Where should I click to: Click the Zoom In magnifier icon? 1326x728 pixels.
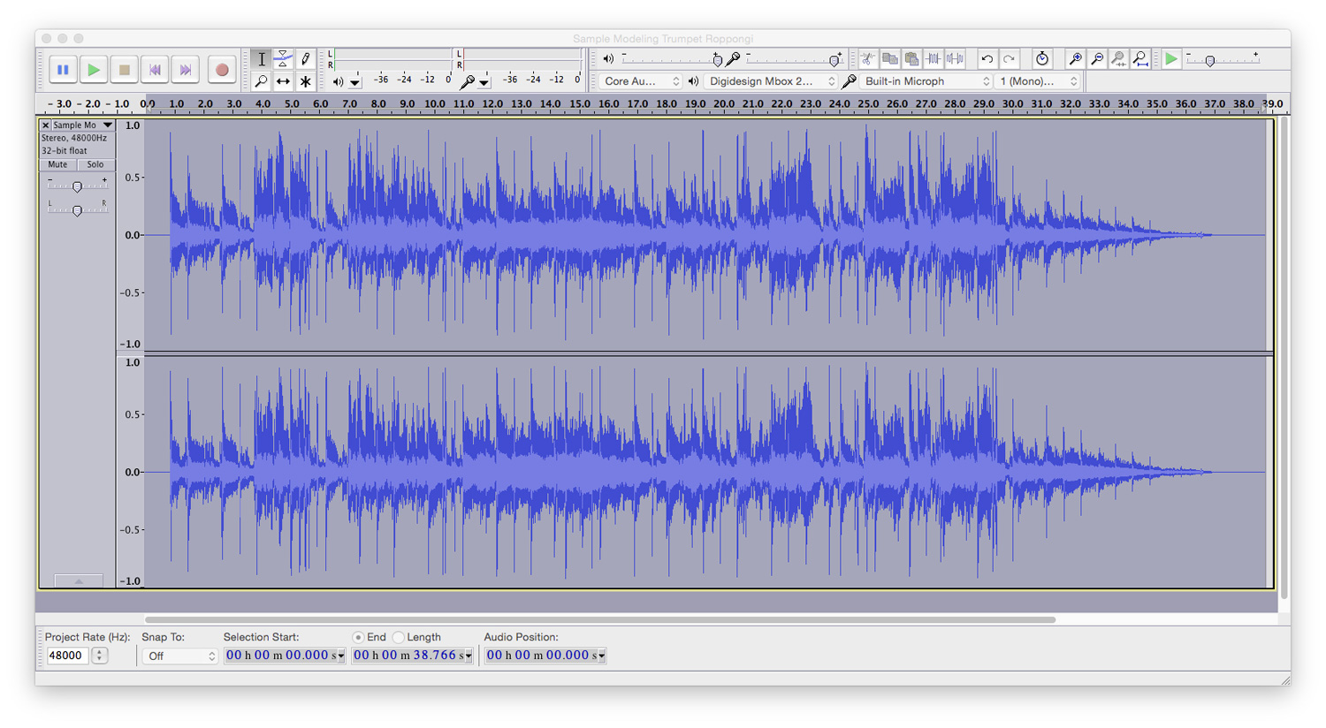click(1075, 58)
